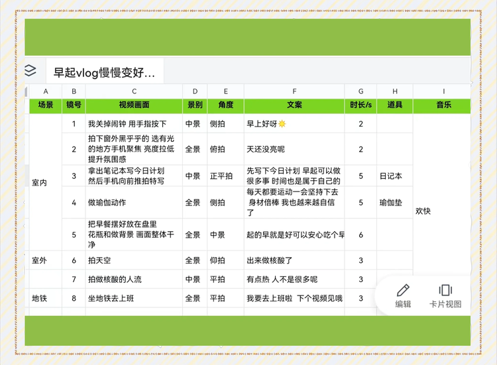Screen dimensions: 497x365
Task: Select column H header
Action: pyautogui.click(x=395, y=91)
